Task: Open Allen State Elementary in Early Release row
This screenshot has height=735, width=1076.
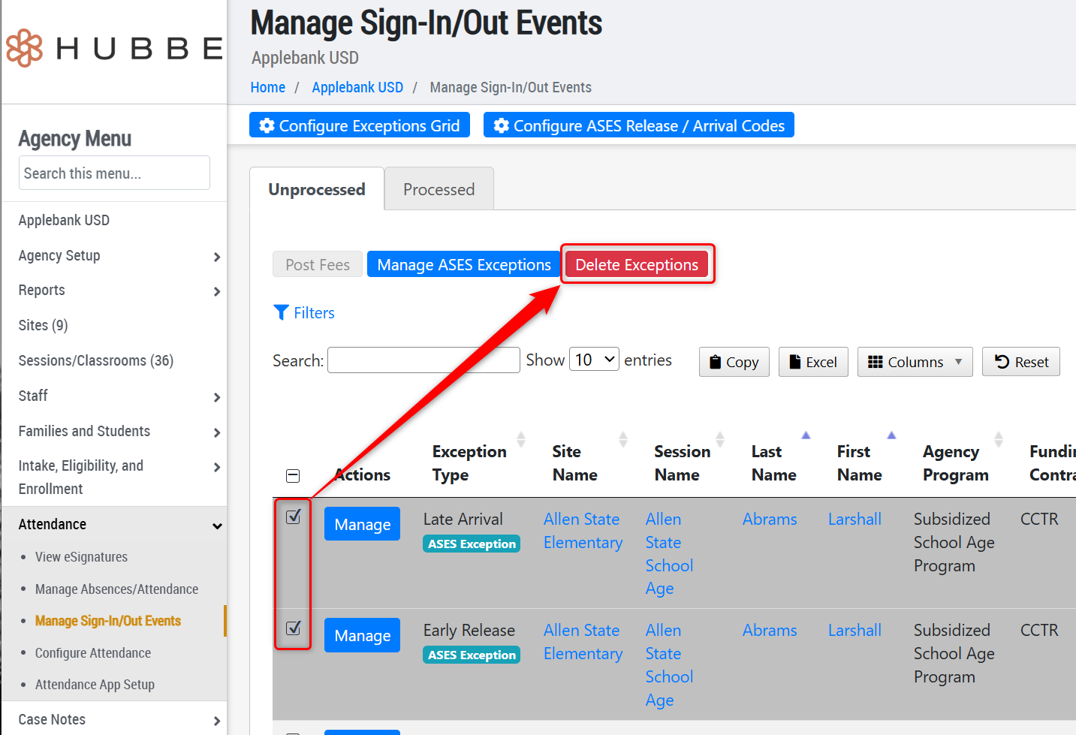Action: [x=583, y=642]
